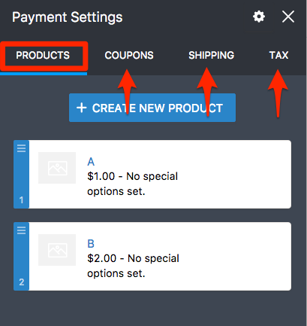Open the payment settings gear icon
The width and height of the screenshot is (307, 326).
[259, 17]
